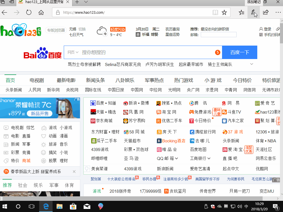Click the Baidu logo
The height and width of the screenshot is (212, 283).
(x=43, y=53)
